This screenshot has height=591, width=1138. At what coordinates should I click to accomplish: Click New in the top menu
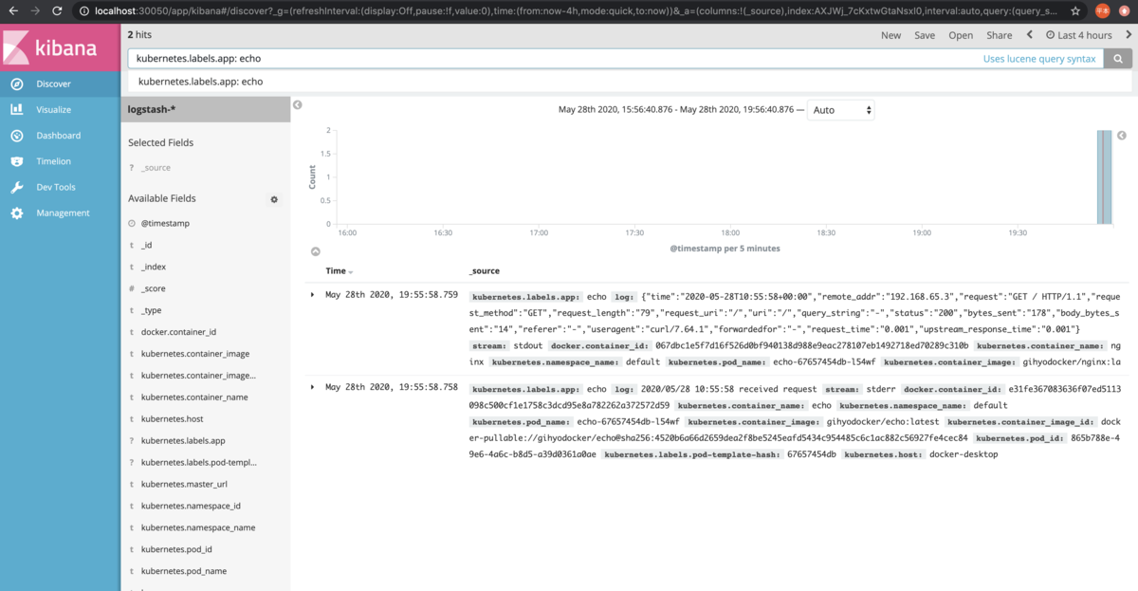pyautogui.click(x=891, y=35)
